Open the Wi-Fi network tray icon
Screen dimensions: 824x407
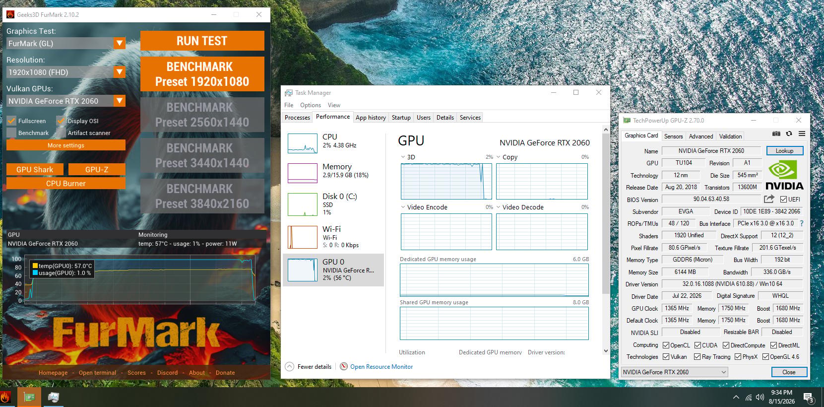click(x=748, y=397)
